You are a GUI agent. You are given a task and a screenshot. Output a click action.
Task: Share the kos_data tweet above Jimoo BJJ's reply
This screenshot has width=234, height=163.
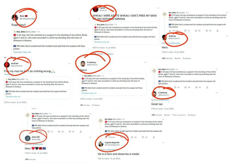tap(81, 132)
